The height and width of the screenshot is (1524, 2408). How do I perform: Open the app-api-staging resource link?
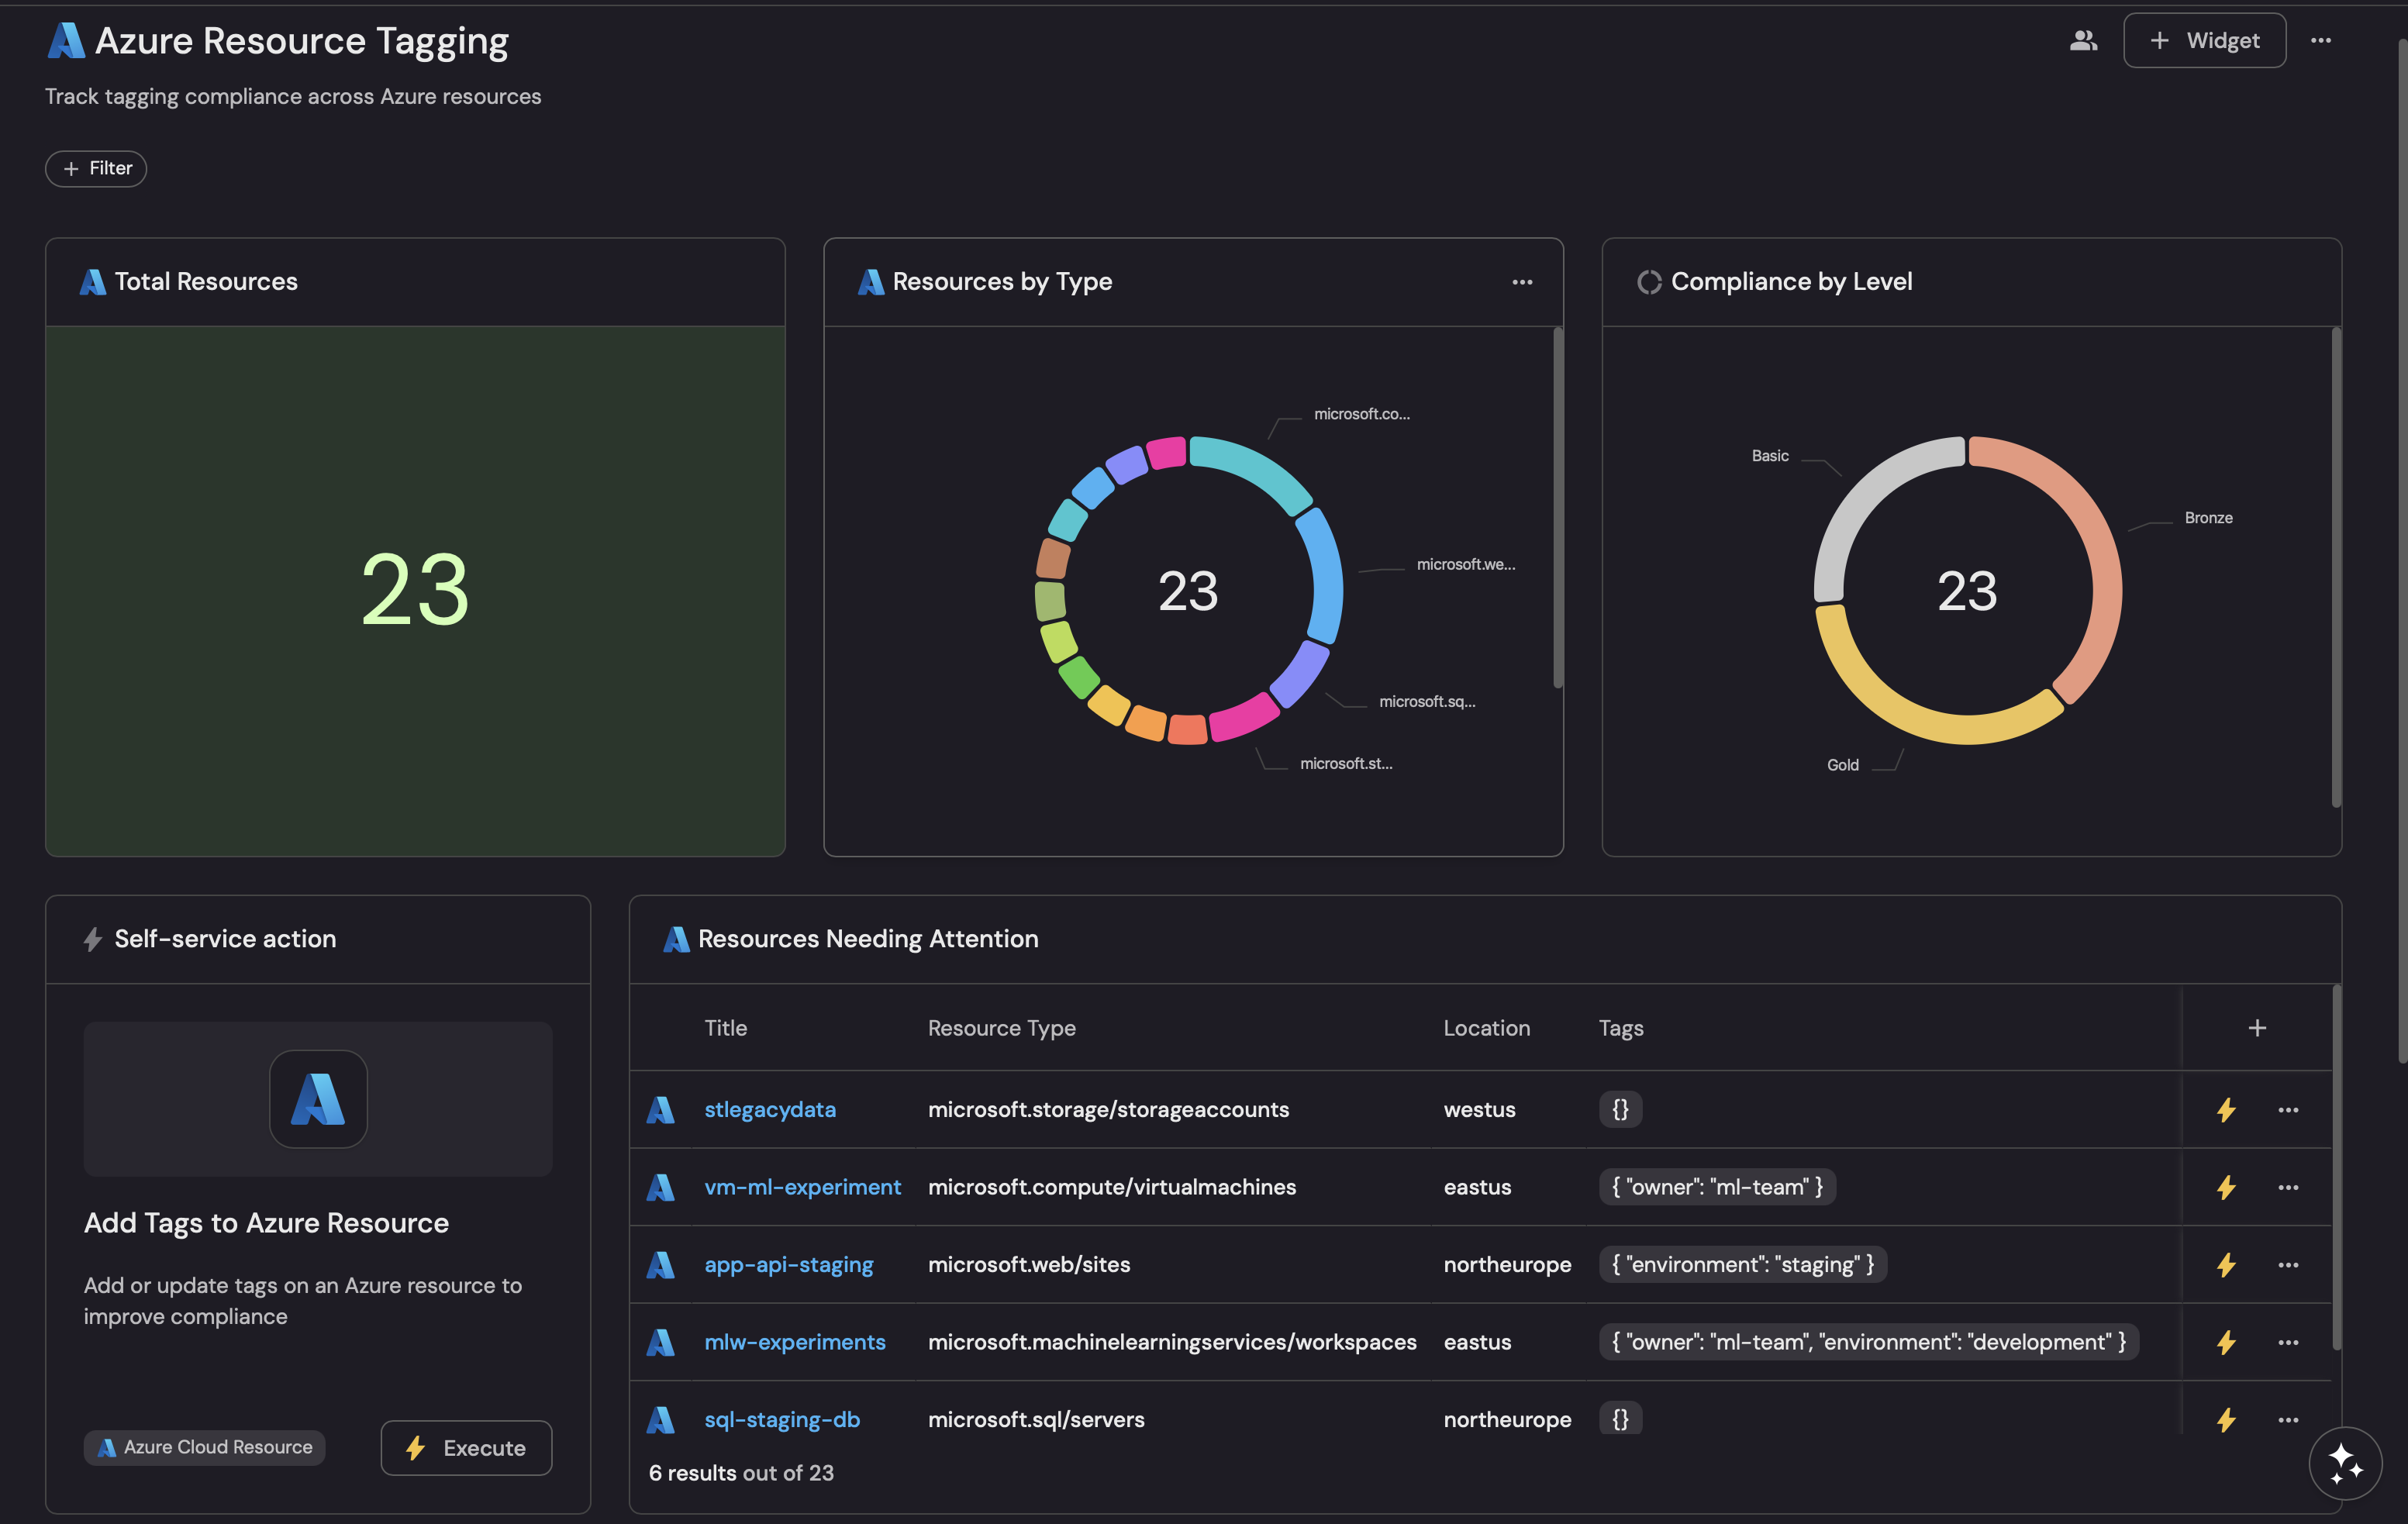(x=788, y=1265)
